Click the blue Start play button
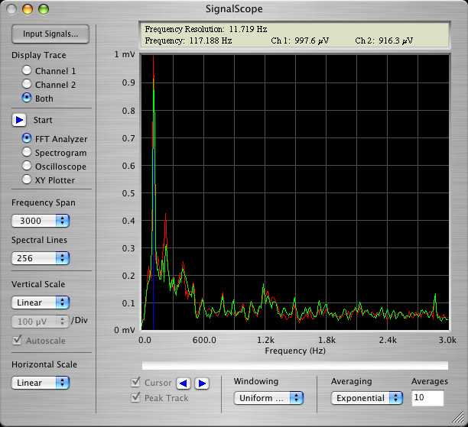 [x=20, y=120]
